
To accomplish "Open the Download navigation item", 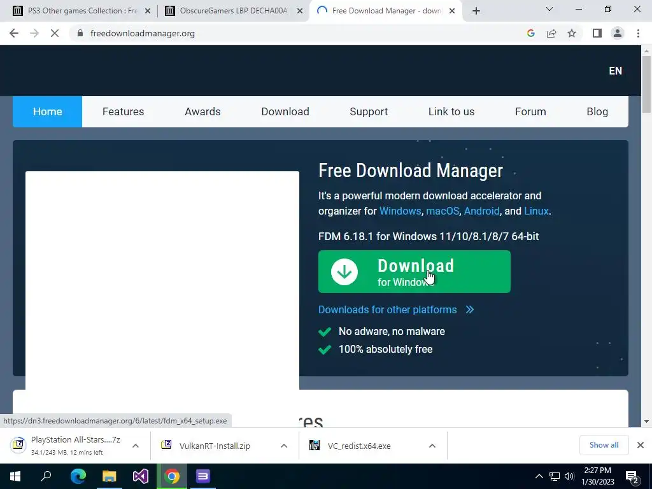I will coord(285,111).
